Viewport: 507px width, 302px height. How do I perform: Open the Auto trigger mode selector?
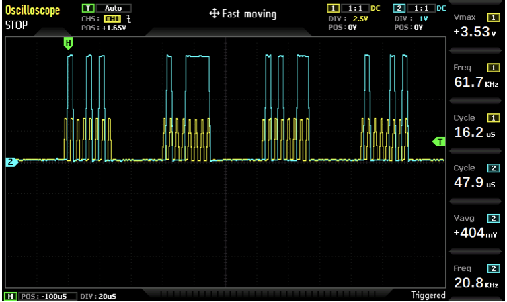coord(114,8)
